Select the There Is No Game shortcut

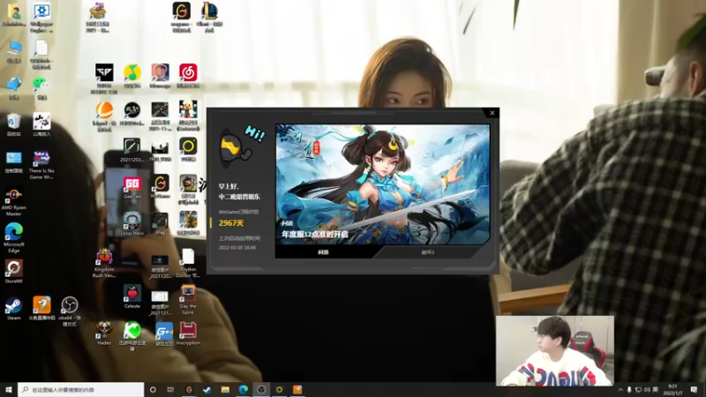[x=41, y=165]
